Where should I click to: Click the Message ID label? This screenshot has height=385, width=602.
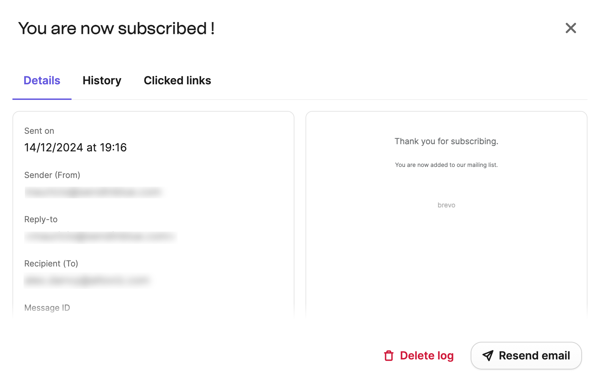click(47, 308)
